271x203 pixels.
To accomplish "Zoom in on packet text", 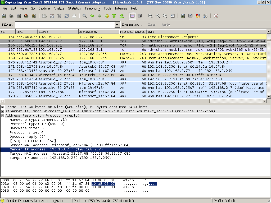I will click(150, 16).
